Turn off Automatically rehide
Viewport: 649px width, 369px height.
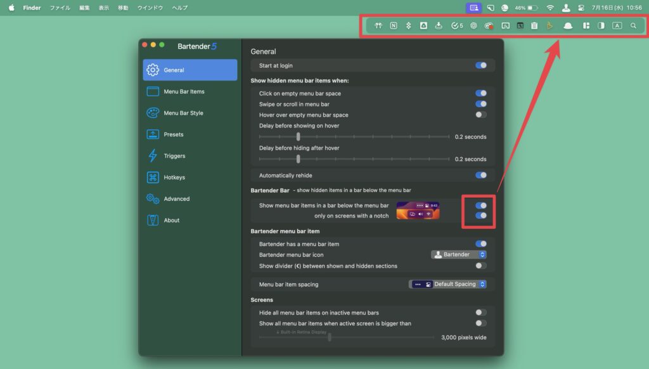click(481, 175)
